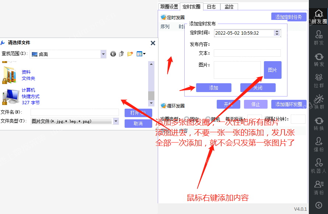The width and height of the screenshot is (328, 214).
Task: Close the 请选择文件 dialog
Action: point(153,43)
